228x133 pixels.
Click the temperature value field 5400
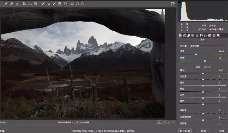[x=221, y=51]
